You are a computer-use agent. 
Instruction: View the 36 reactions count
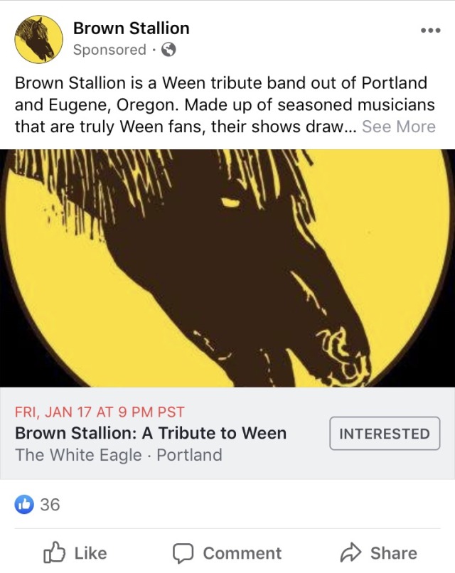[x=50, y=505]
